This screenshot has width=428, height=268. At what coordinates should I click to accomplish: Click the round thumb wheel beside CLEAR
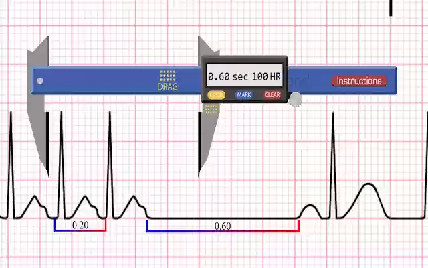coord(295,99)
